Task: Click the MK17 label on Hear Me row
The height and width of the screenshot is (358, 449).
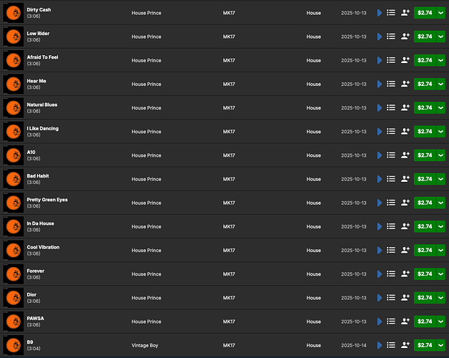Action: 229,84
